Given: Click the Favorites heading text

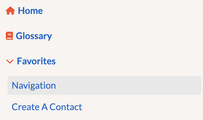Looking at the screenshot, I should [36, 61].
